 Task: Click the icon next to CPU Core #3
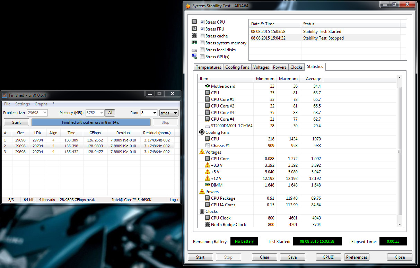click(x=208, y=112)
